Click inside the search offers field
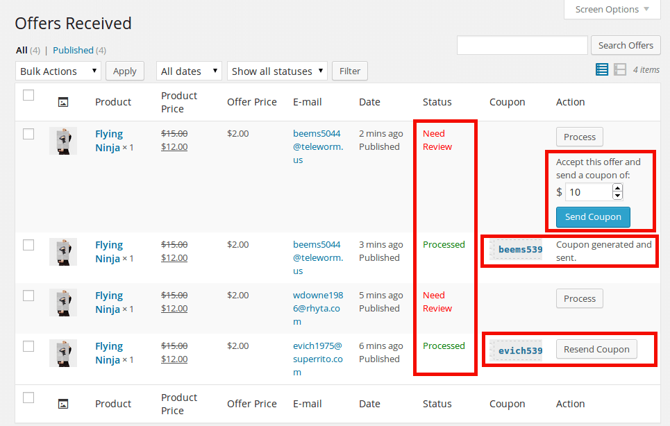Viewport: 670px width, 426px height. pos(522,44)
